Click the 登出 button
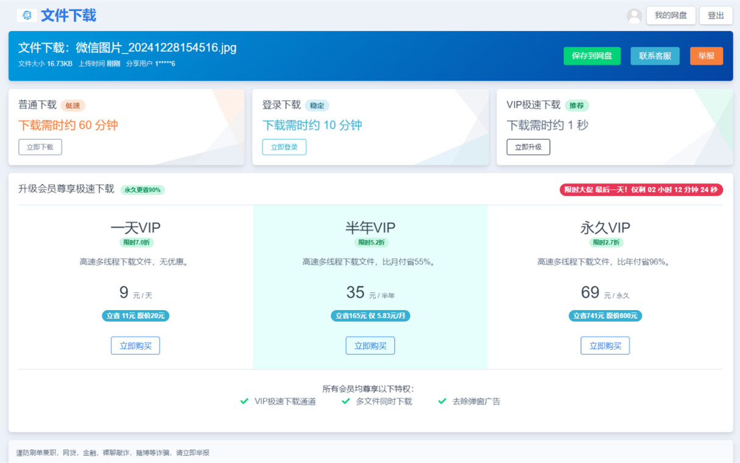740x463 pixels. pyautogui.click(x=716, y=15)
